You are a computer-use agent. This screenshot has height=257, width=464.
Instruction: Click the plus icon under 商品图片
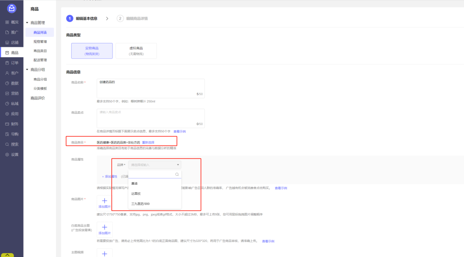(x=105, y=201)
